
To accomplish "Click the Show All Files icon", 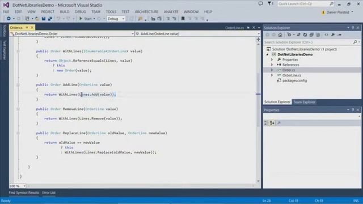I will pos(318,35).
